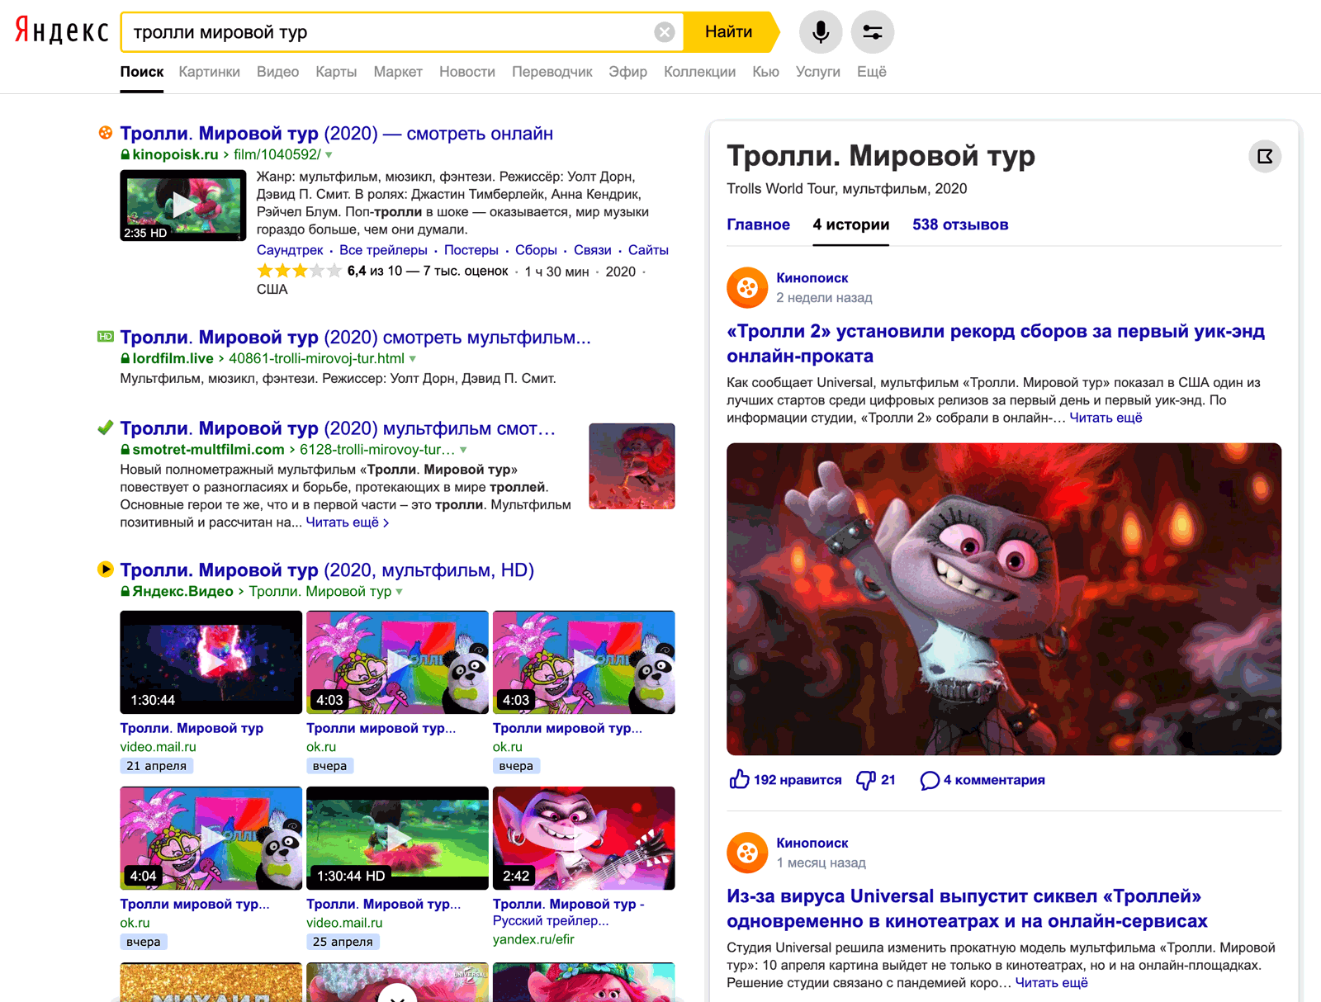Viewport: 1321px width, 1002px height.
Task: Click 'Читать ещё' in smotret-multfilmi snippet
Action: (x=348, y=522)
